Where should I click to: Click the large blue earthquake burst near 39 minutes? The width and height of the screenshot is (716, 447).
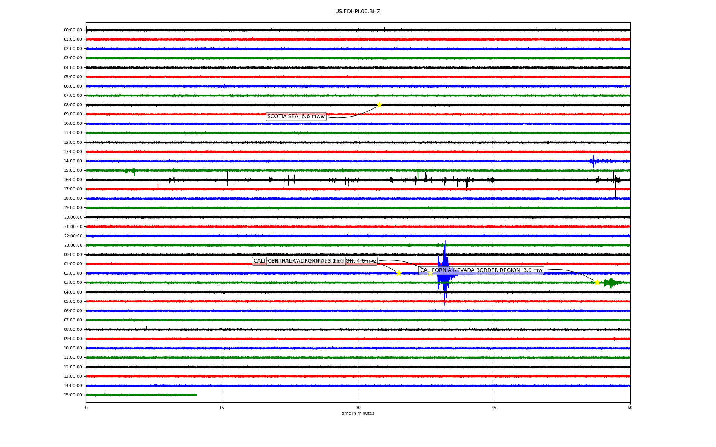coord(445,273)
